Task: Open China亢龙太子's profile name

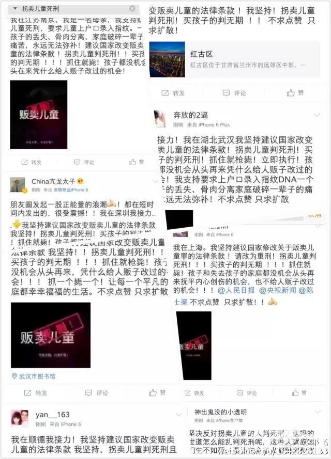Action: pos(53,182)
